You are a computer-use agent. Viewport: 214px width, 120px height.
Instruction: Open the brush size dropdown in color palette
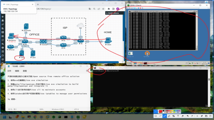[x=155, y=111]
